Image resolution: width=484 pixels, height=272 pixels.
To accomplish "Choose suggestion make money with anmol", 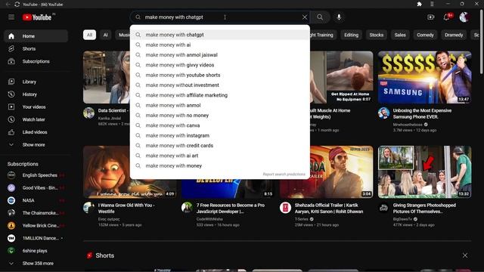I will pyautogui.click(x=220, y=106).
